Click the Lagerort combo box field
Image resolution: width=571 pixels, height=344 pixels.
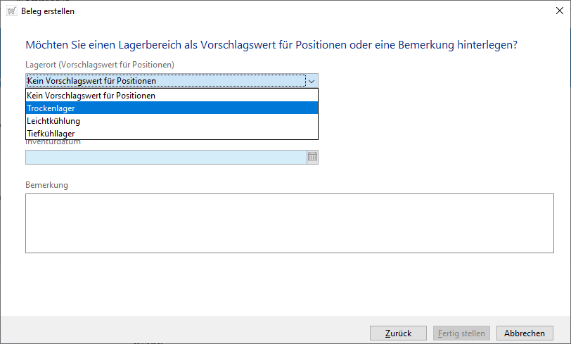point(166,81)
